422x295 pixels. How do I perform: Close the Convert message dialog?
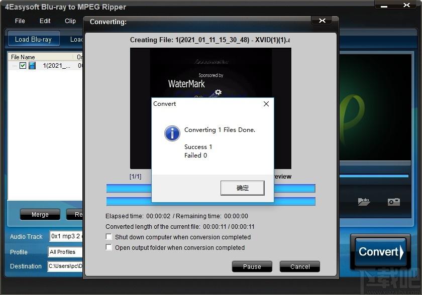266,104
